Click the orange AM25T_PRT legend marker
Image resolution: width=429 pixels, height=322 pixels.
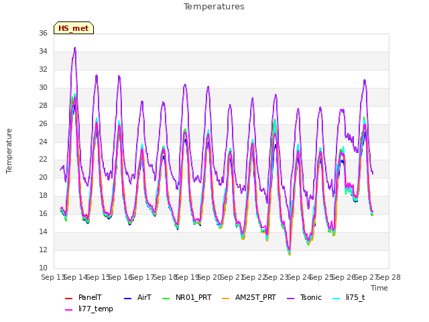pyautogui.click(x=226, y=298)
